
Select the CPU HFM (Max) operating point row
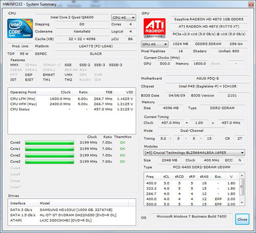72,104
